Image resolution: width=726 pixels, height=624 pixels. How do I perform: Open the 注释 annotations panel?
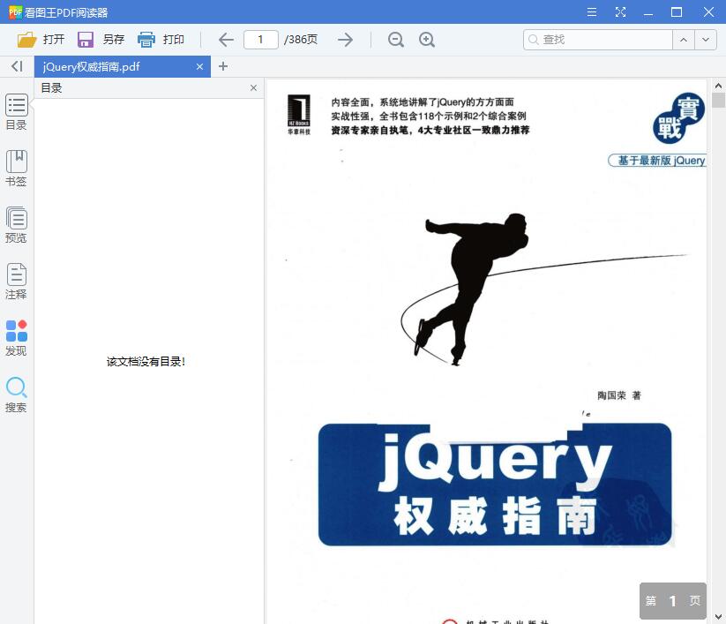tap(16, 282)
